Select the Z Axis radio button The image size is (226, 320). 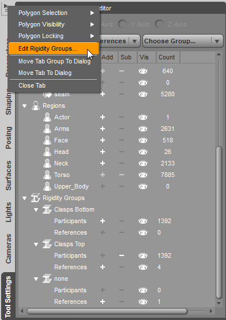[x=159, y=24]
